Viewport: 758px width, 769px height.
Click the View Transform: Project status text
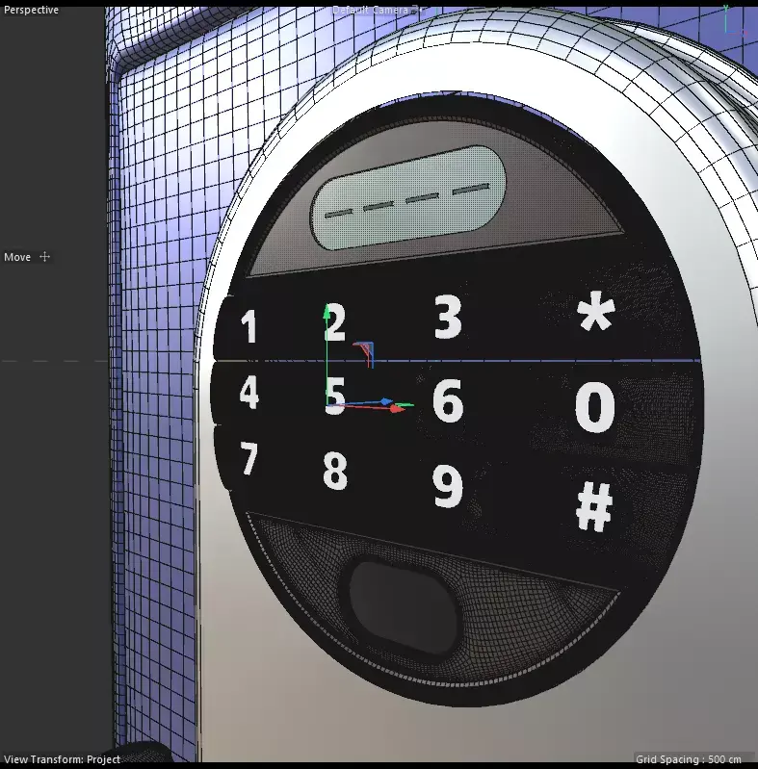tap(62, 759)
